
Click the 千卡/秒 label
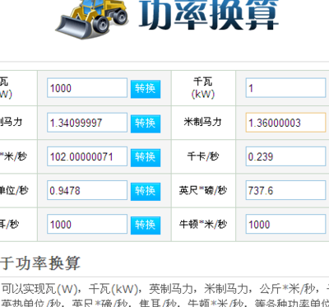(x=203, y=156)
